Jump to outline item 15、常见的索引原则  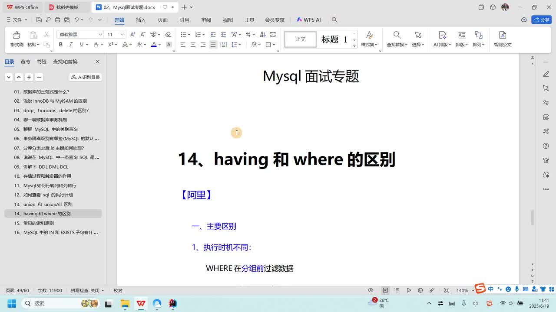point(34,223)
